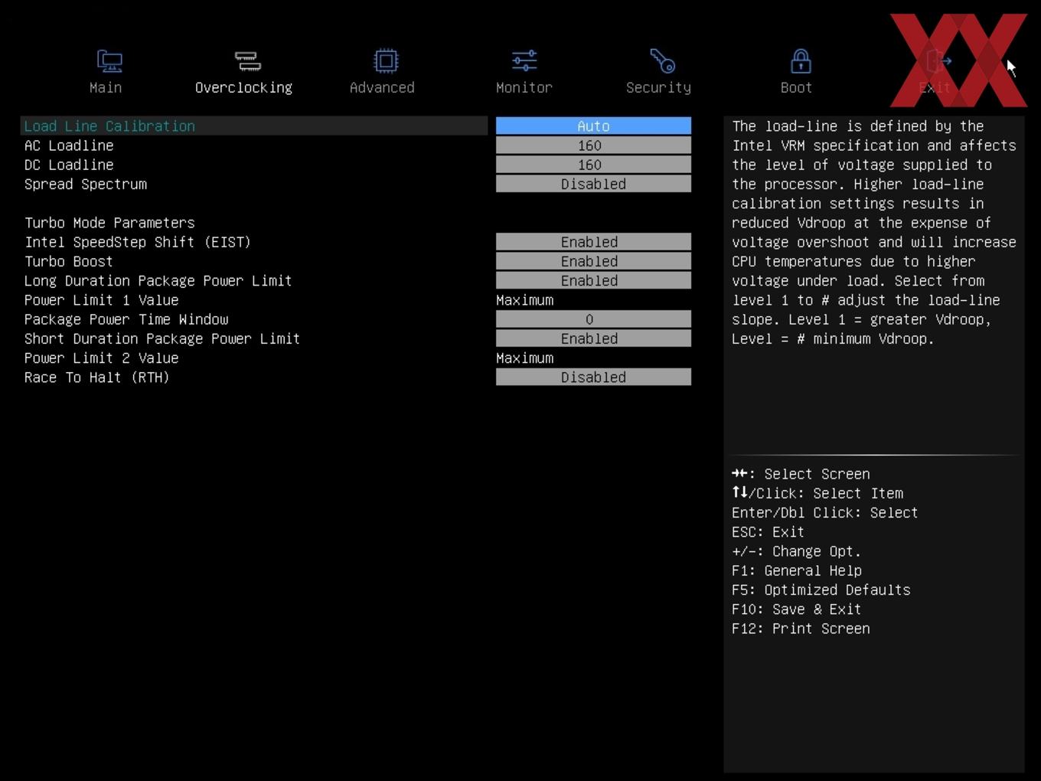The image size is (1041, 781).
Task: Toggle Intel SpeedStep Shift (EIST) Enabled value
Action: (593, 242)
